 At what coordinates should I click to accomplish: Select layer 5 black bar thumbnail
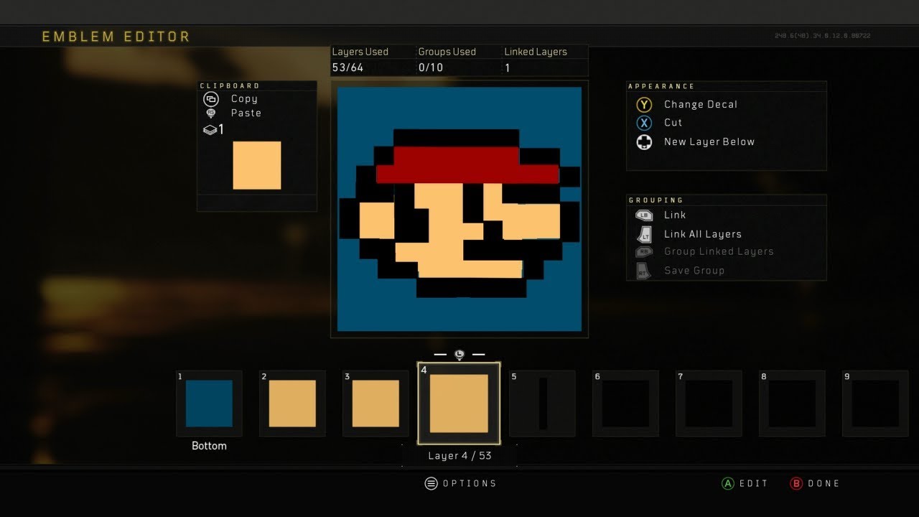pyautogui.click(x=542, y=404)
